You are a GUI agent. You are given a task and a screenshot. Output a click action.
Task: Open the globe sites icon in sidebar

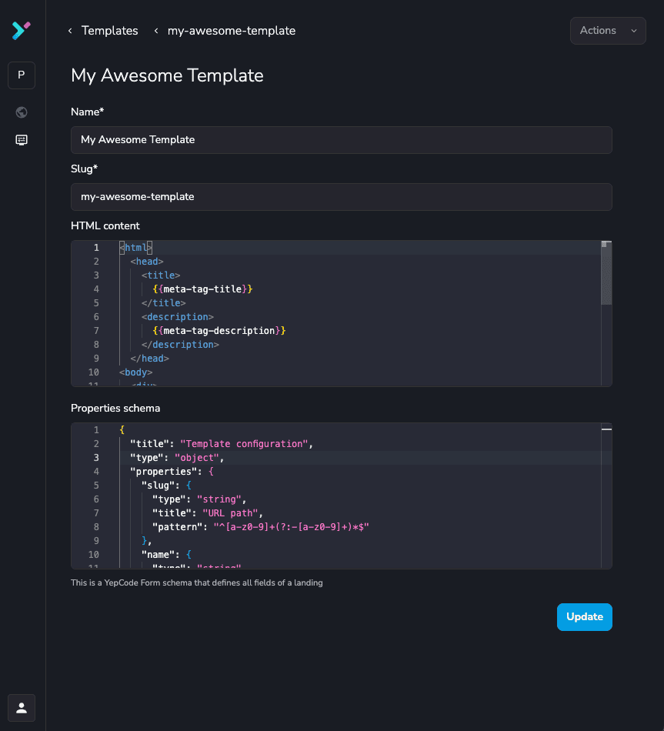(x=22, y=112)
